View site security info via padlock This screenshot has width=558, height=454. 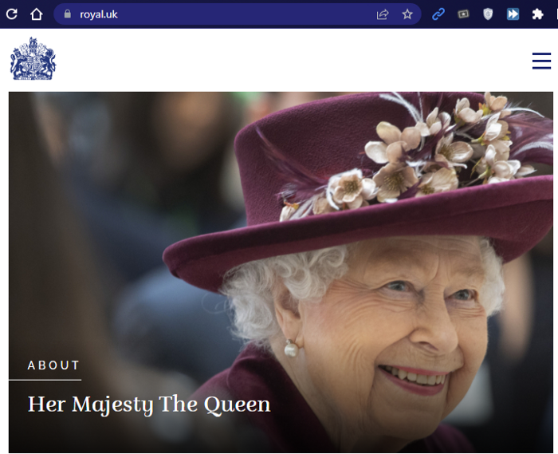[x=68, y=14]
